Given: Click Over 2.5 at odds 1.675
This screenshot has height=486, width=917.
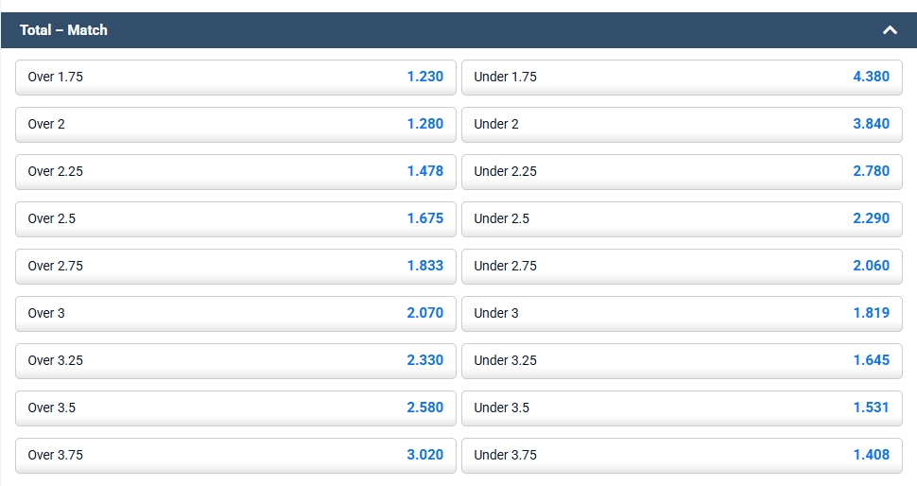Looking at the screenshot, I should pyautogui.click(x=235, y=218).
